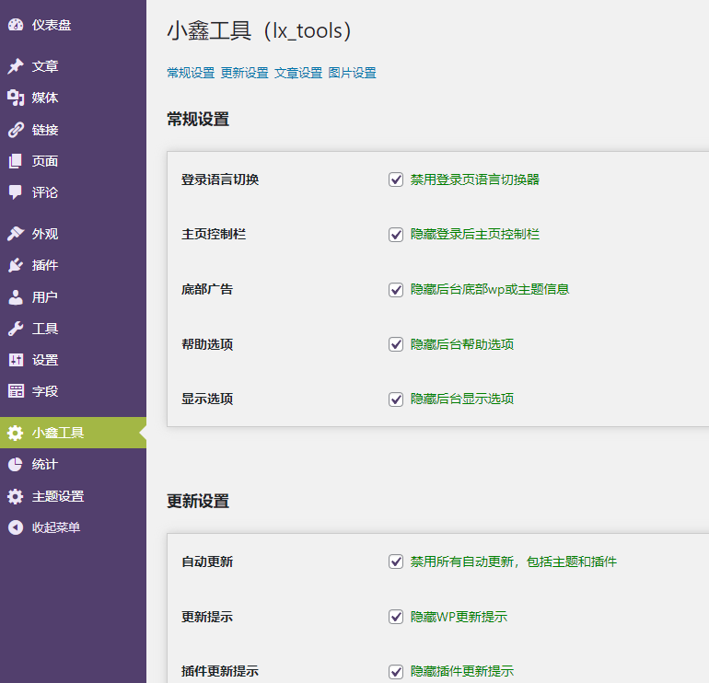
Task: Click the 主题设置 gear icon
Action: pyautogui.click(x=16, y=496)
